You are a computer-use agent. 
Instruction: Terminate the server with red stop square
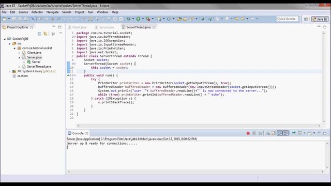coord(248,133)
